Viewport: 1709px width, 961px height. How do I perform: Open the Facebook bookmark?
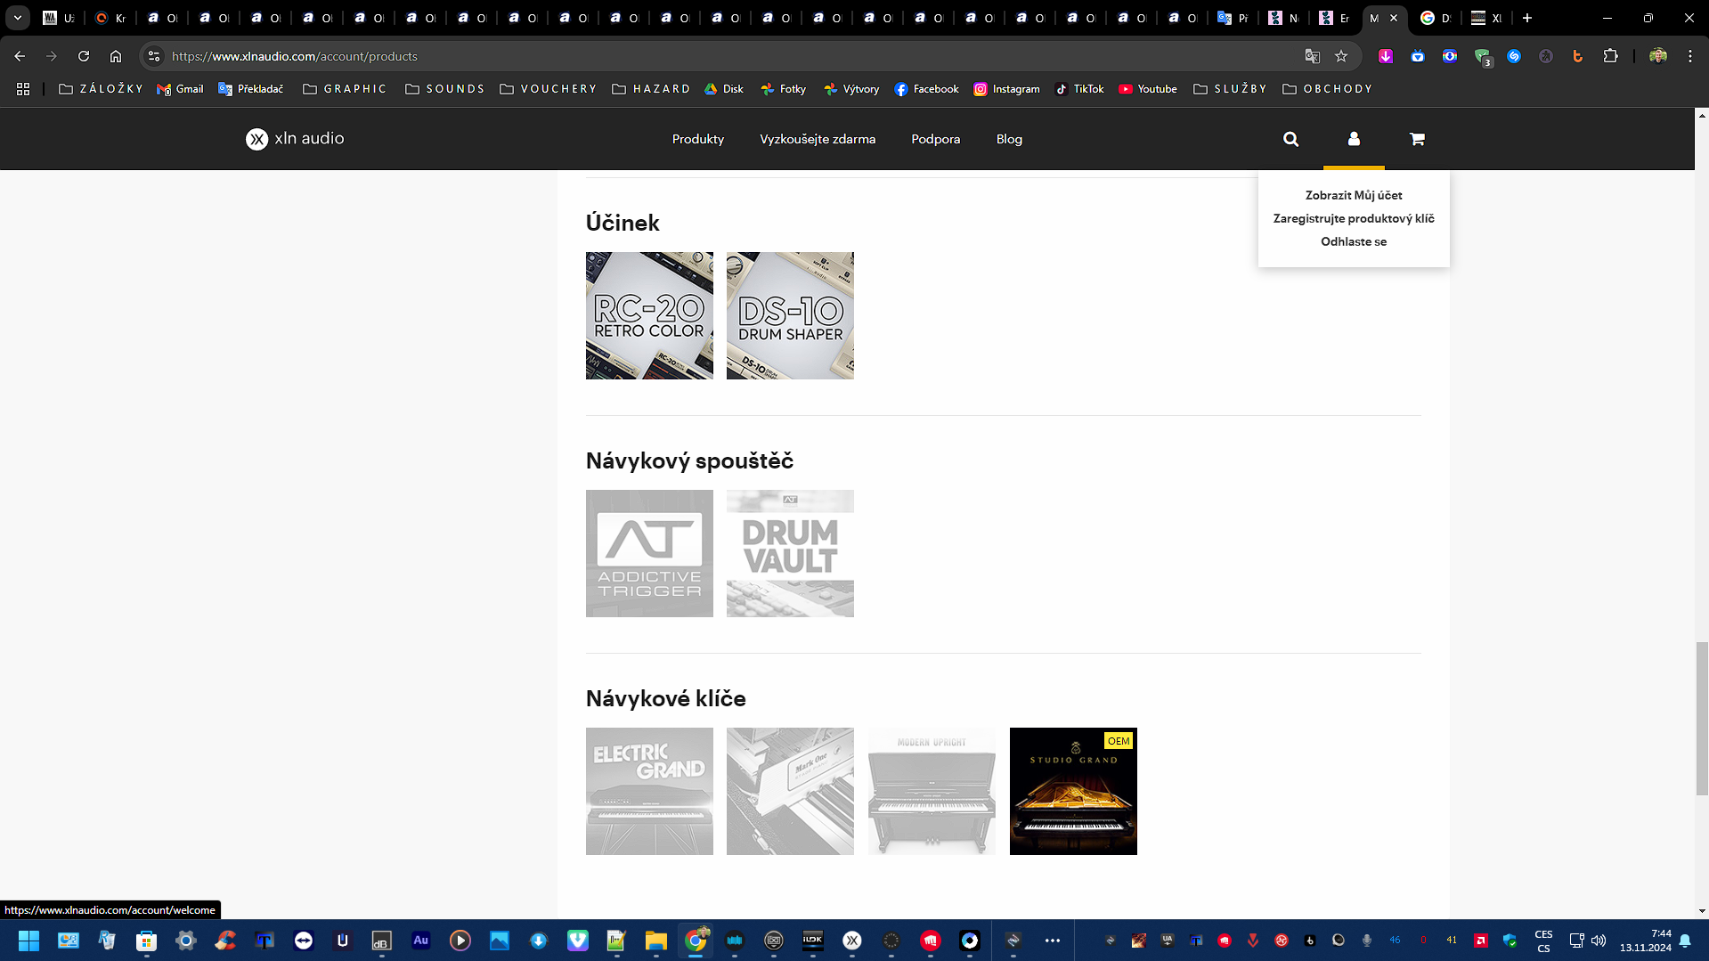tap(926, 89)
